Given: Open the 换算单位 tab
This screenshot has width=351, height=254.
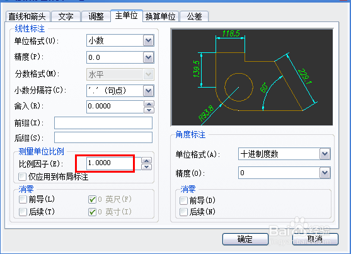Looking at the screenshot, I should click(161, 16).
